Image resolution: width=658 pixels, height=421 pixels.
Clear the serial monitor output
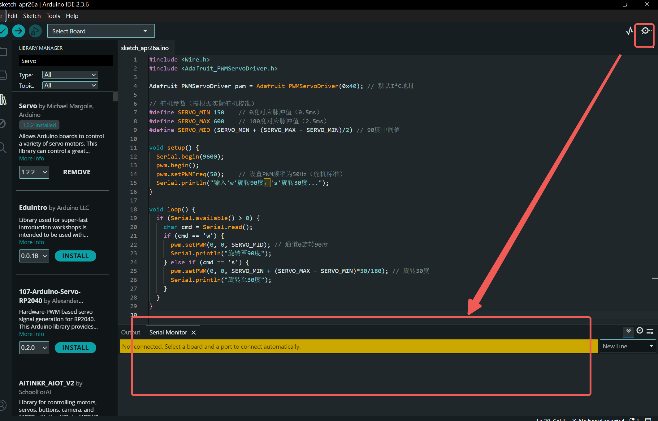click(x=650, y=331)
